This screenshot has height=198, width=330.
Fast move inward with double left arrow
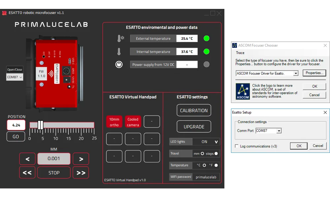pos(27,173)
